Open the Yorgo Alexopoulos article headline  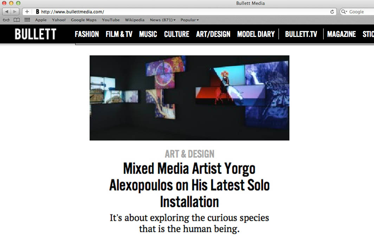pos(189,185)
